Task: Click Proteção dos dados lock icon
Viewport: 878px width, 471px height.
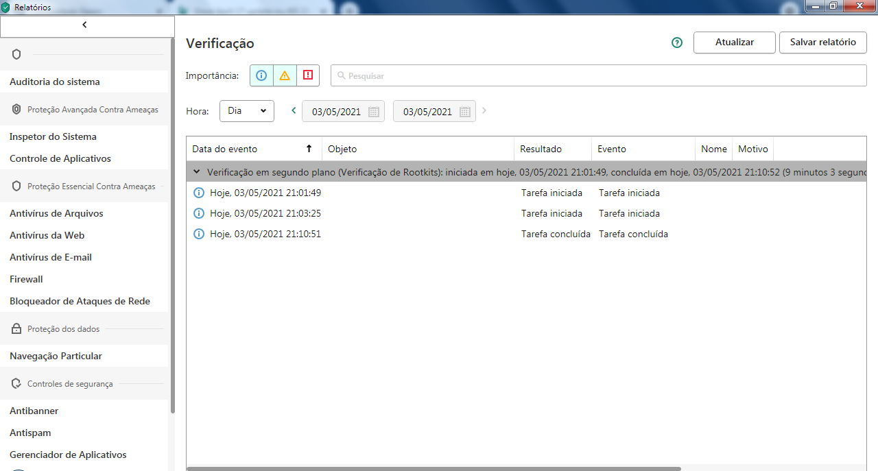Action: (x=16, y=328)
